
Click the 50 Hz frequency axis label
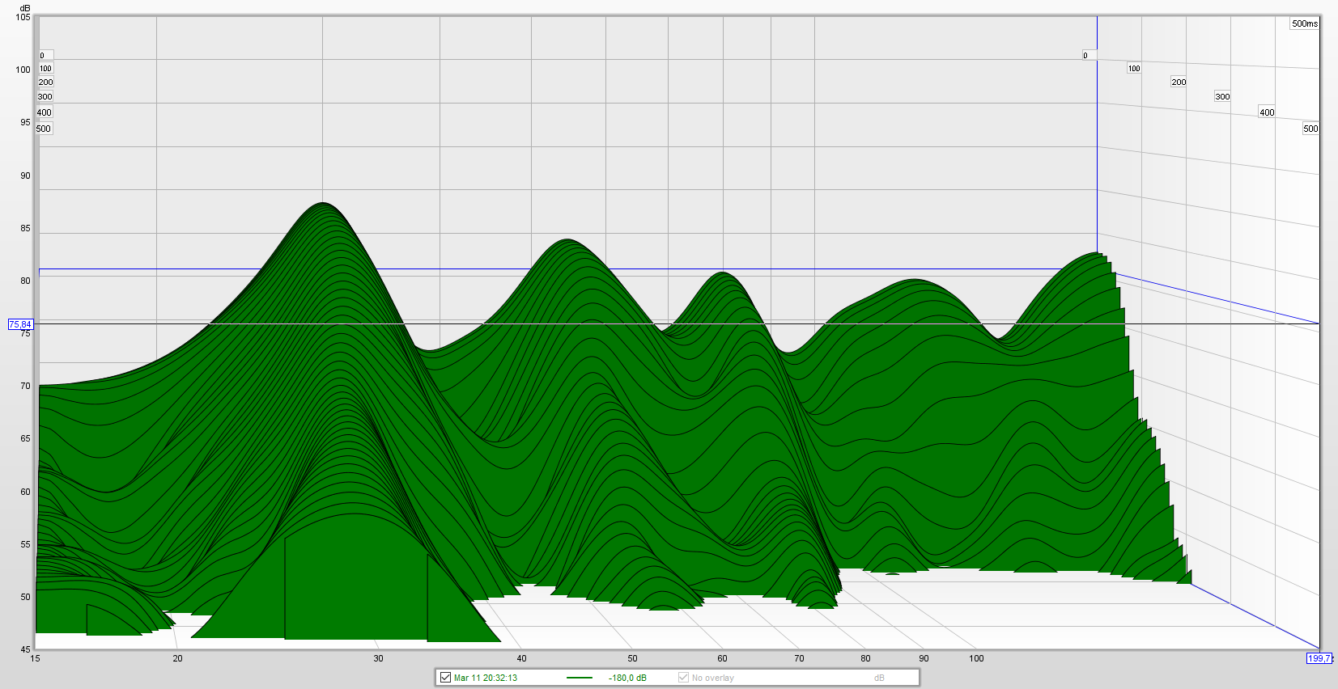click(x=632, y=658)
